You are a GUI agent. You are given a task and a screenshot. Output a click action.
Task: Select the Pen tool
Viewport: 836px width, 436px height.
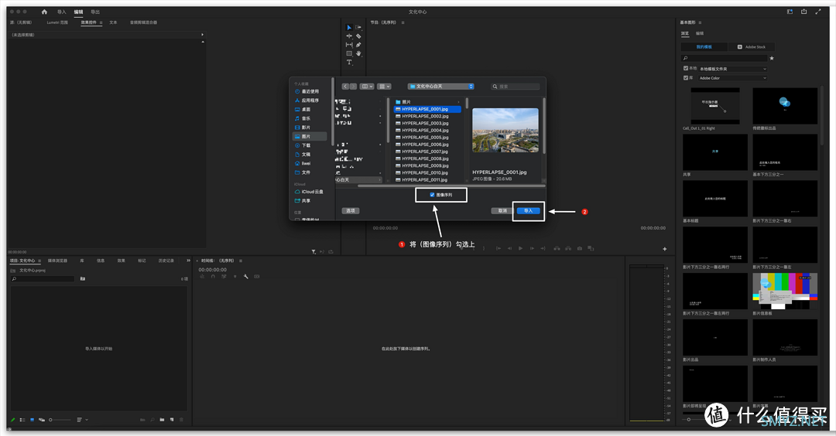coord(358,45)
